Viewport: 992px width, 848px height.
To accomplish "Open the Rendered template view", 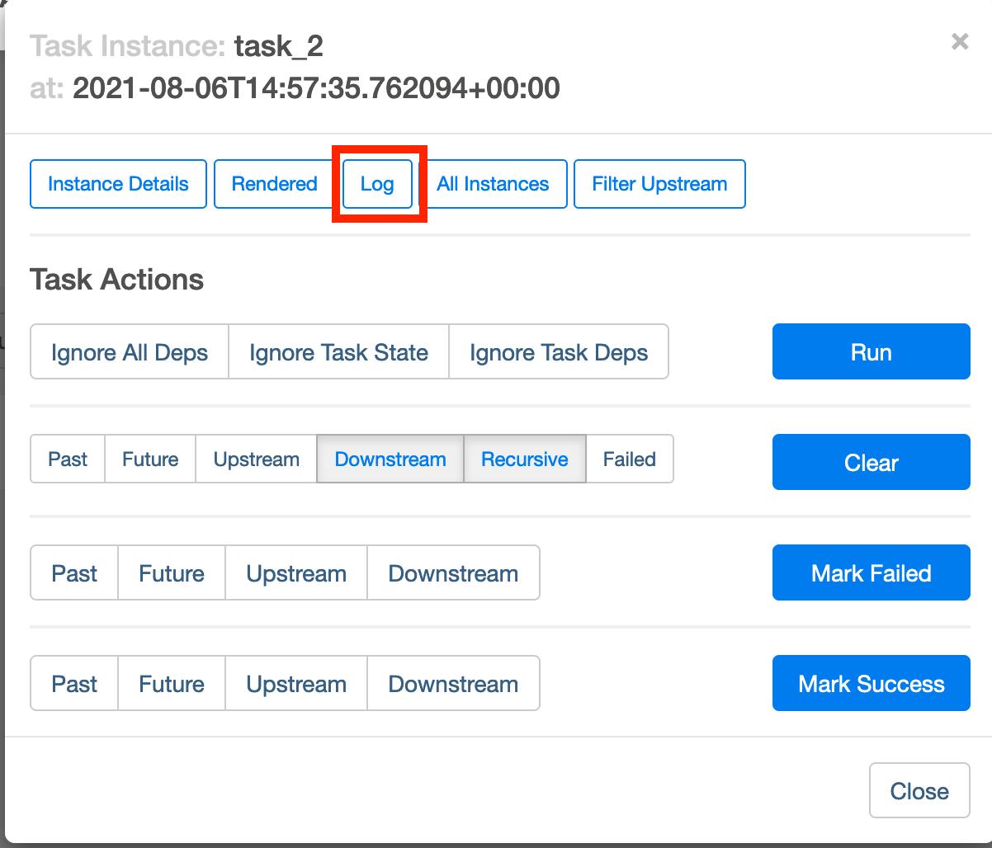I will 274,184.
